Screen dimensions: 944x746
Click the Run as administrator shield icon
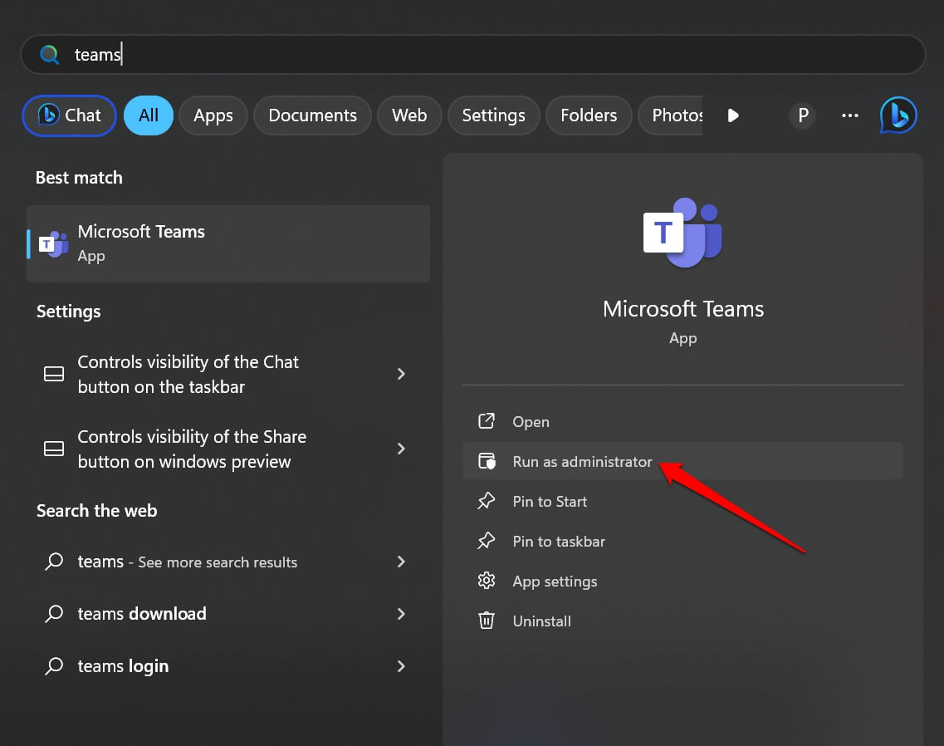[x=487, y=460]
